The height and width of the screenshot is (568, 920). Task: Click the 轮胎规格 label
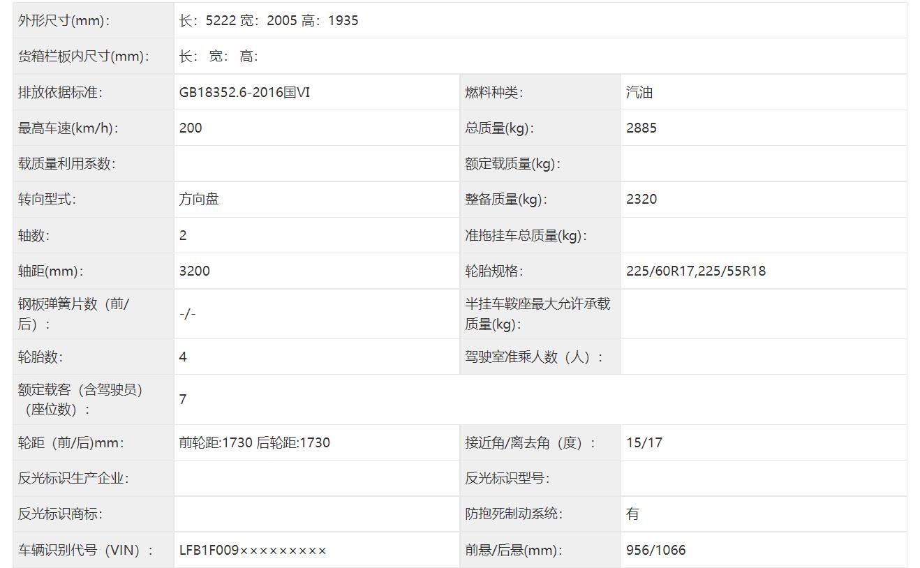(x=494, y=271)
